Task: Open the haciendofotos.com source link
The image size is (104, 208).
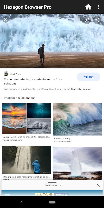Action: (12, 140)
